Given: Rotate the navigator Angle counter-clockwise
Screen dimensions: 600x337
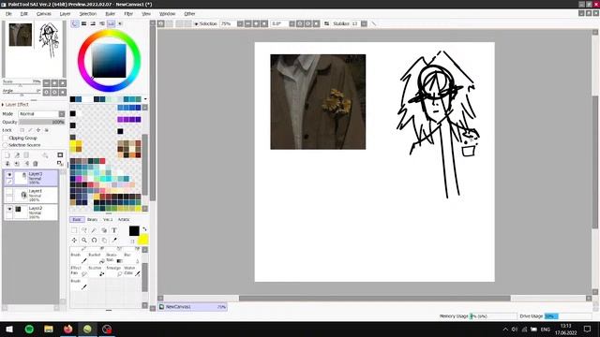Looking at the screenshot, I should [46, 93].
